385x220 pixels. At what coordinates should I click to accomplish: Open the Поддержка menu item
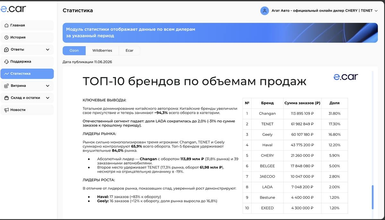(27, 62)
